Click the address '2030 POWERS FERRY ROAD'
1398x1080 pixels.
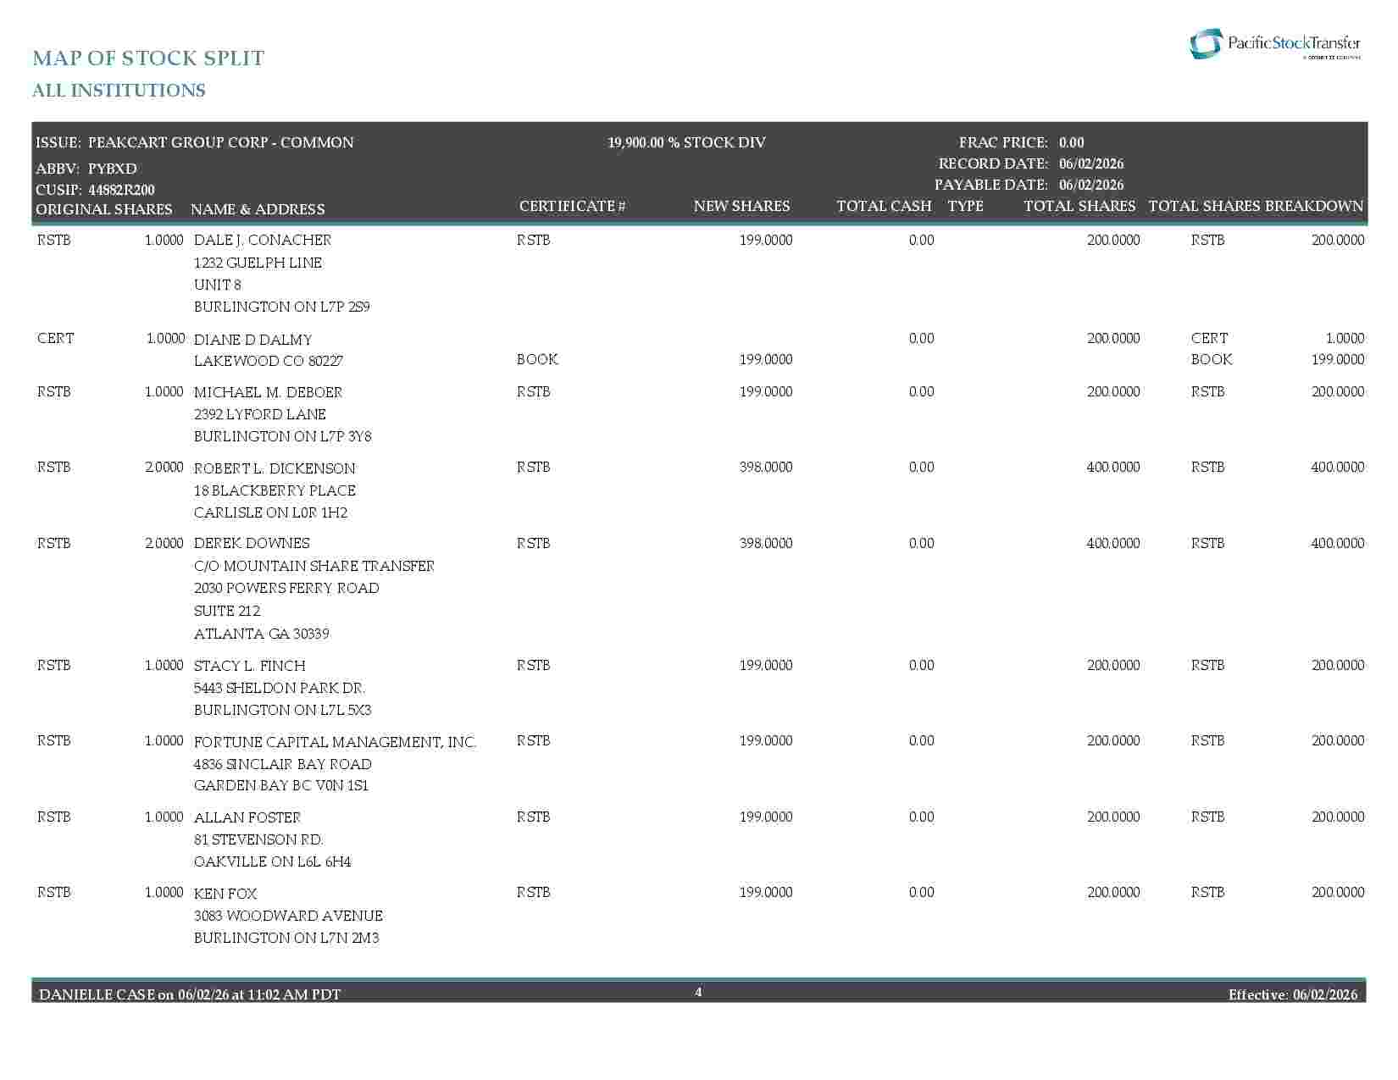(286, 588)
